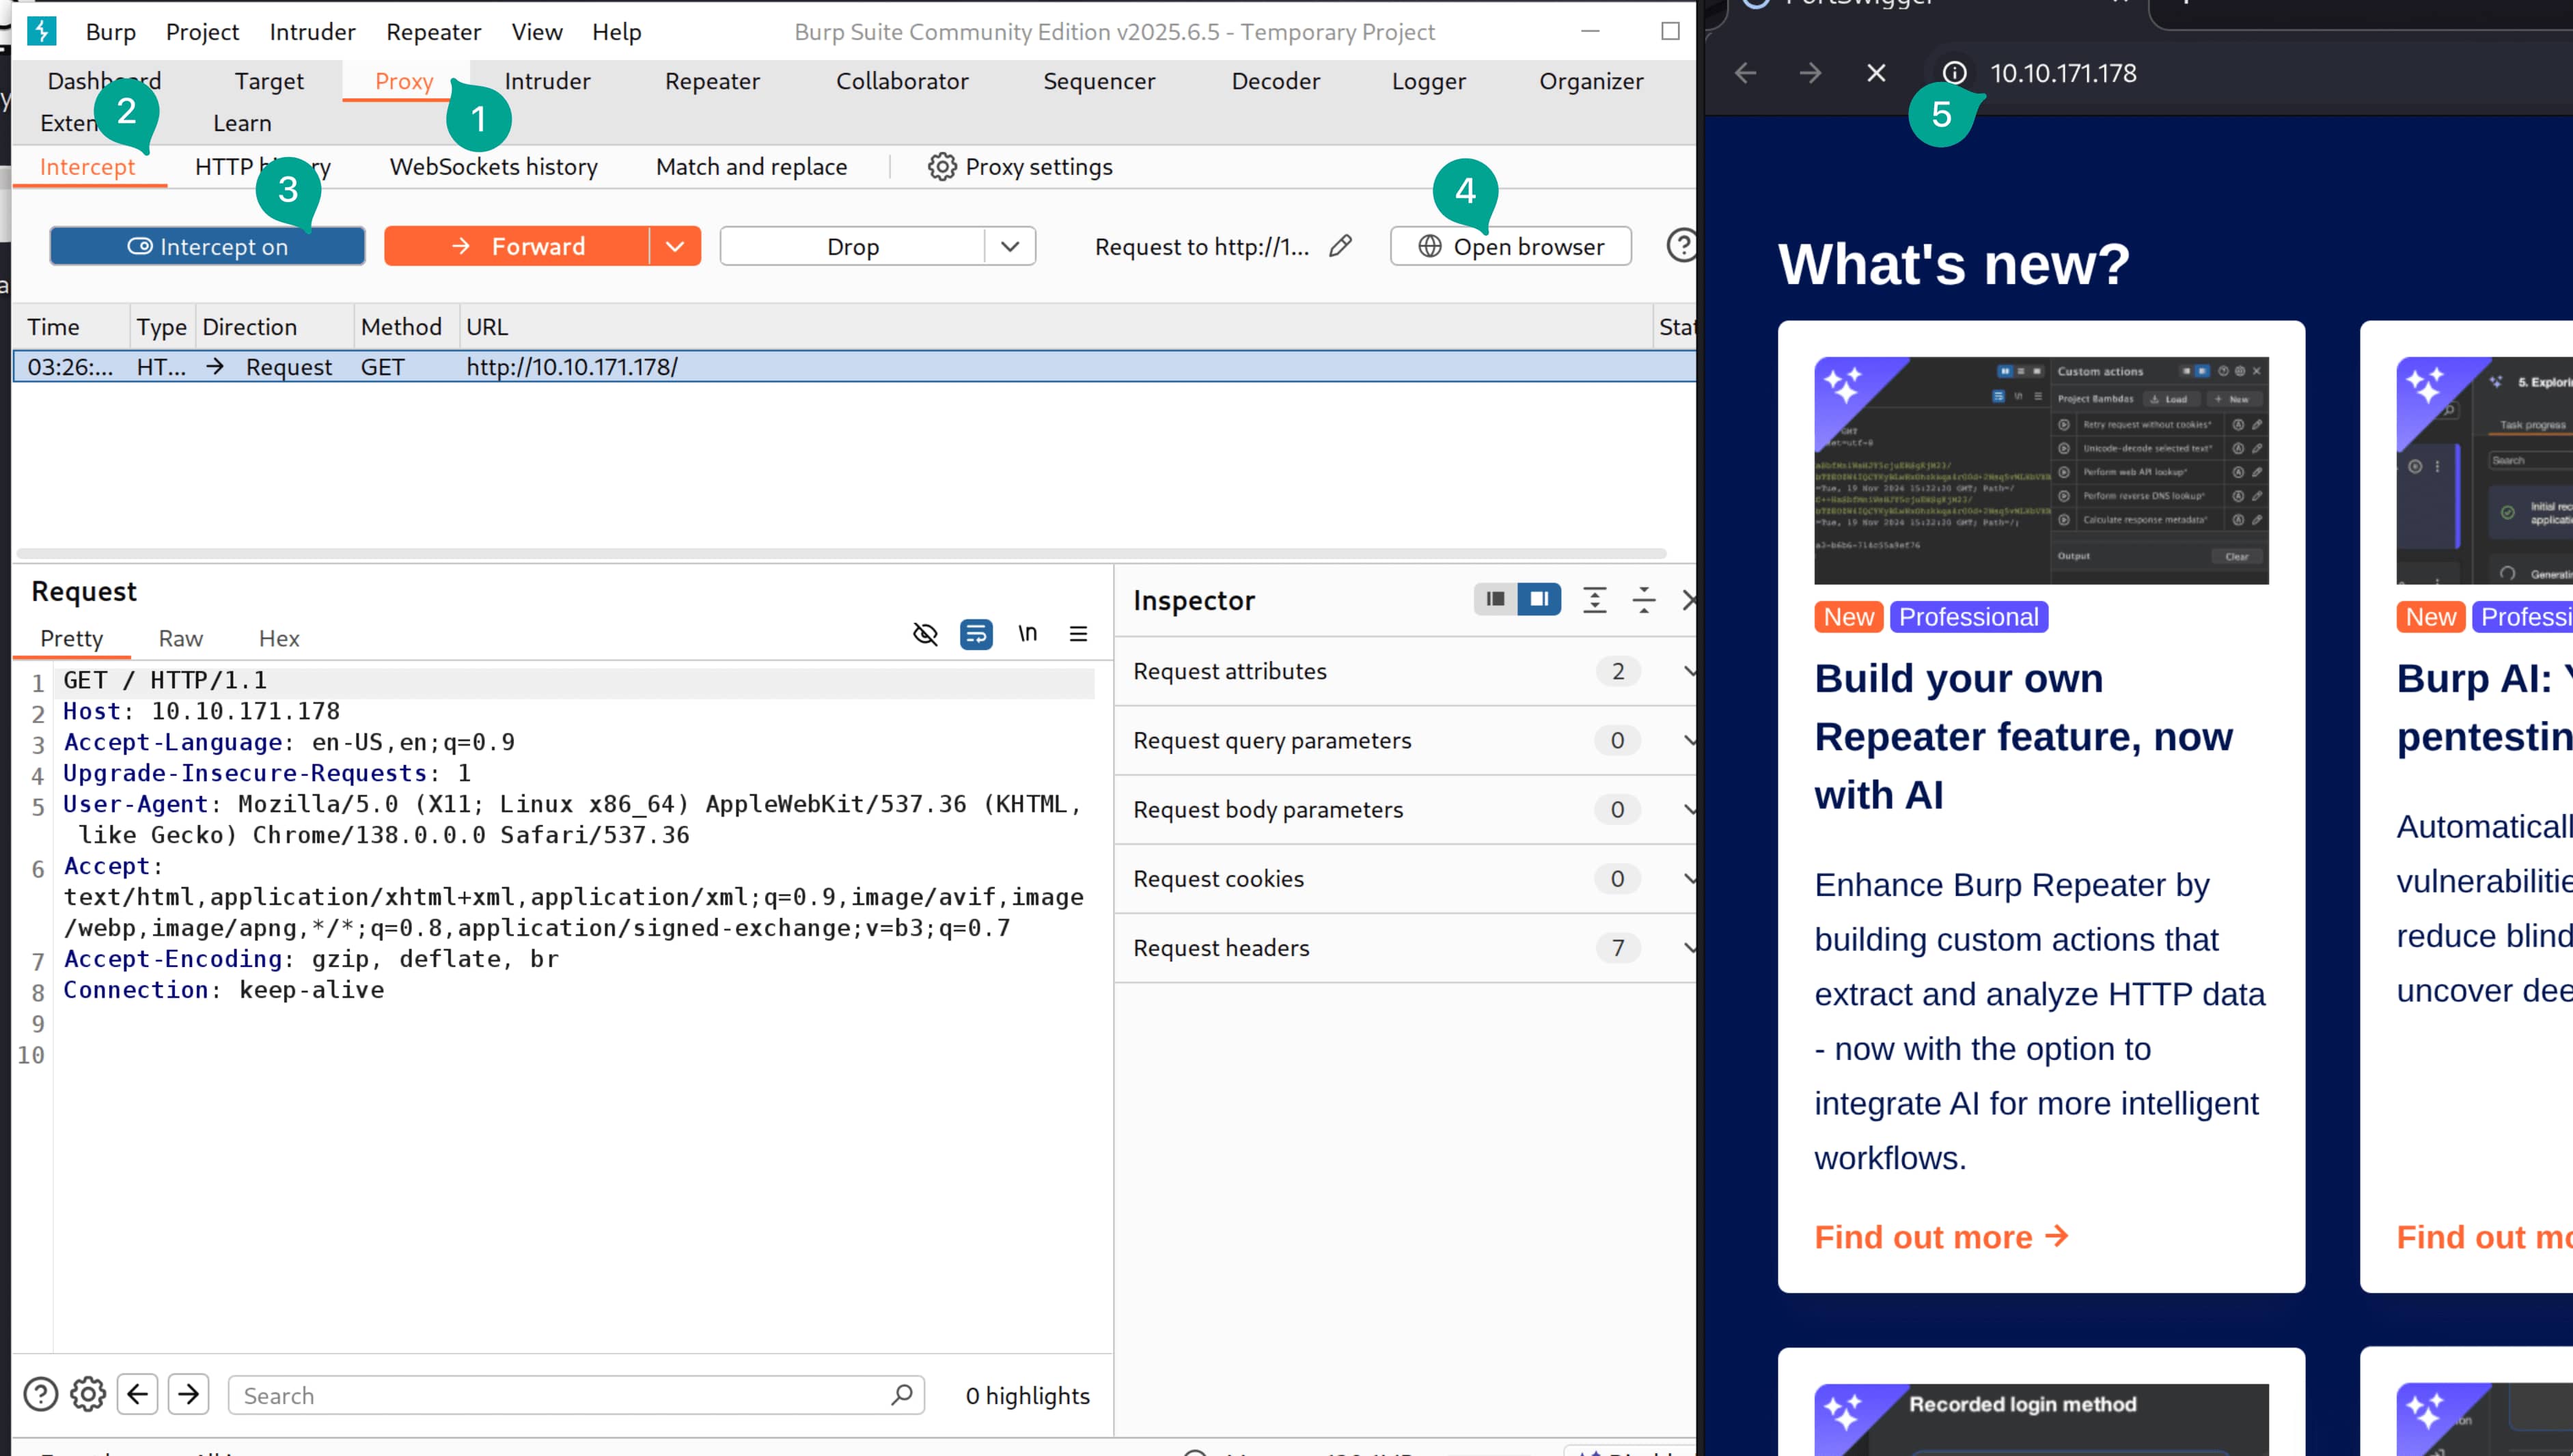Open the request editor hamburger menu
Viewport: 2573px width, 1456px height.
click(x=1078, y=634)
